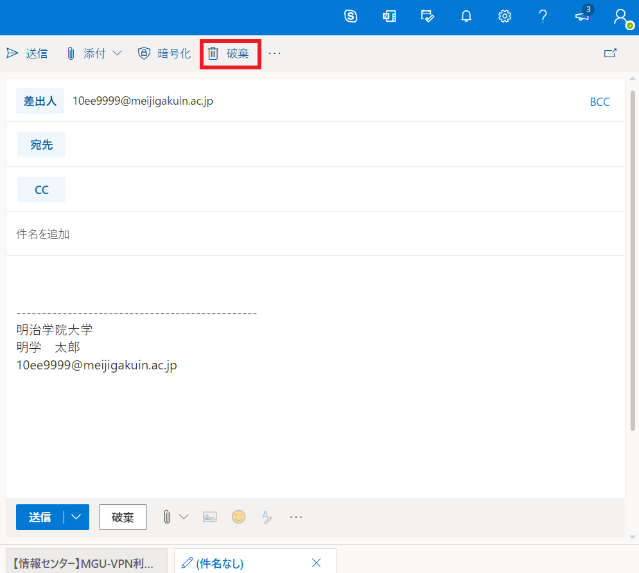Open the top toolbar more options ellipsis

[275, 53]
